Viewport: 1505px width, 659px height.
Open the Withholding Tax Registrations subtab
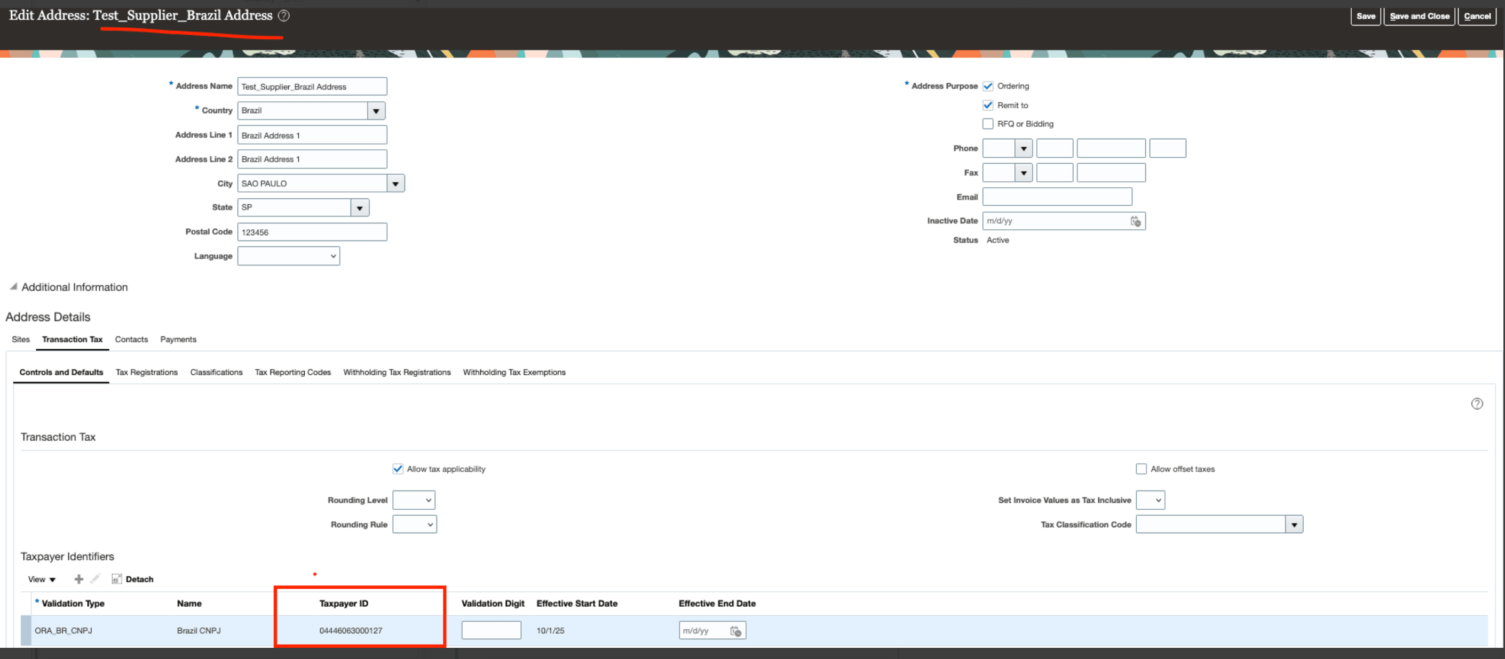(x=397, y=372)
